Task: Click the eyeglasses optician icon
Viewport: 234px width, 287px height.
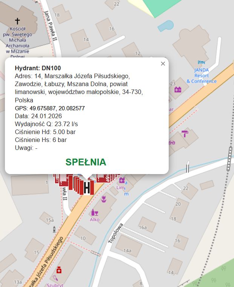Action: tap(172, 142)
